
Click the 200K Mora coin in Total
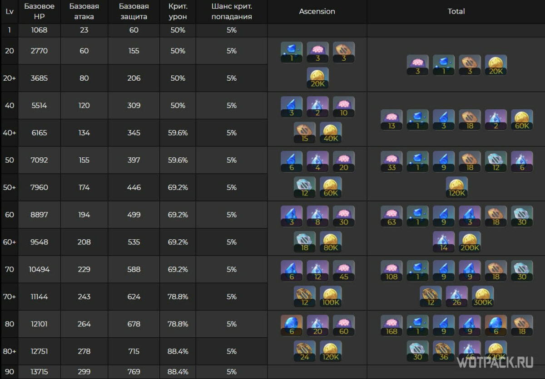point(470,242)
